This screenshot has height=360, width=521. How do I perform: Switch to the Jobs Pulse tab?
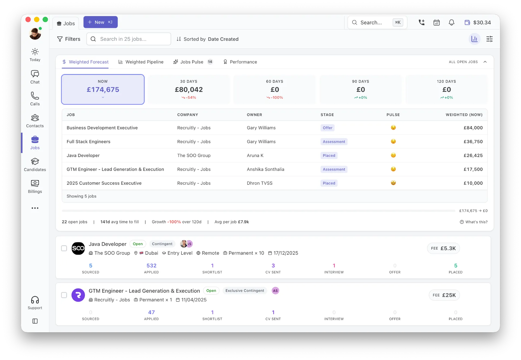coord(193,62)
